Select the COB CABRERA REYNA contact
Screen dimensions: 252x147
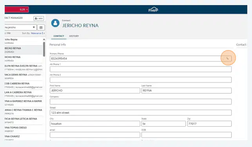[x=24, y=85]
